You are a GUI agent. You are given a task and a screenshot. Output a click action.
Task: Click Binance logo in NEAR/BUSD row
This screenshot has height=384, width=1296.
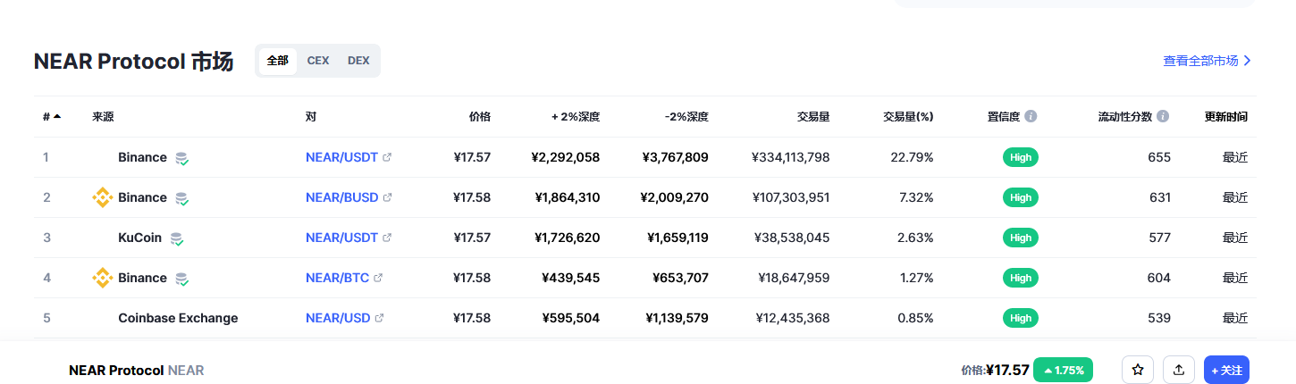[x=103, y=197]
